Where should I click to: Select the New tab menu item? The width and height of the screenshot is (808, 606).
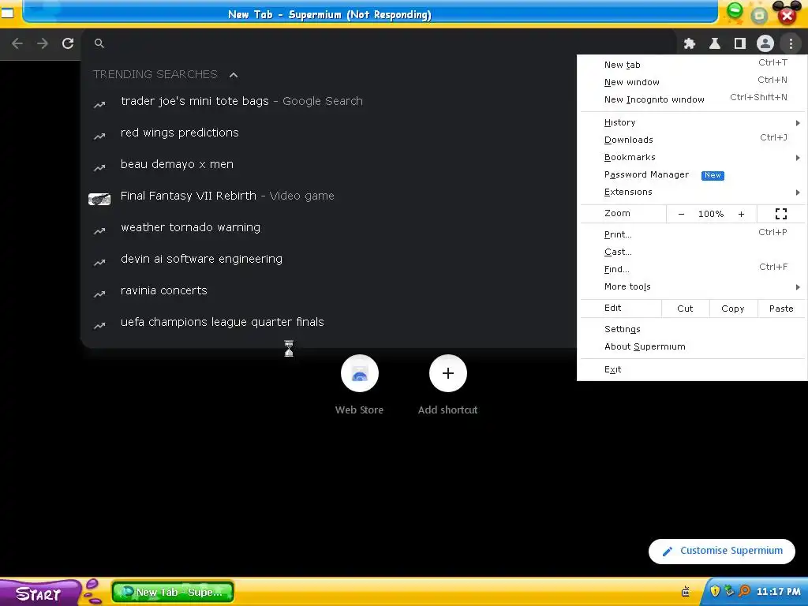(692, 65)
